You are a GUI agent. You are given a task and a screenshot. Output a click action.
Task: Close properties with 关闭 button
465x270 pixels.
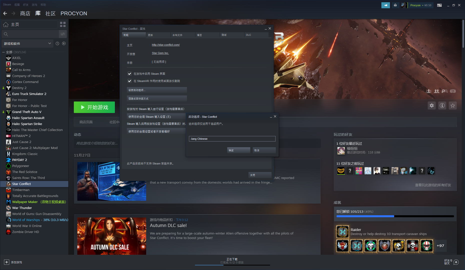pyautogui.click(x=260, y=175)
